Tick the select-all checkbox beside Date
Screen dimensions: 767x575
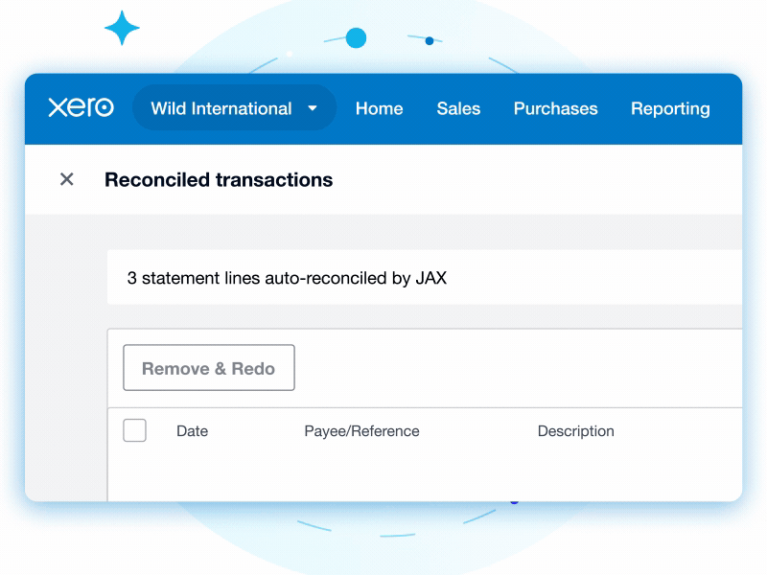point(134,431)
